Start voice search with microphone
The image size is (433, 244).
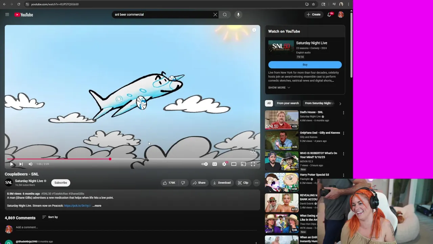[238, 15]
